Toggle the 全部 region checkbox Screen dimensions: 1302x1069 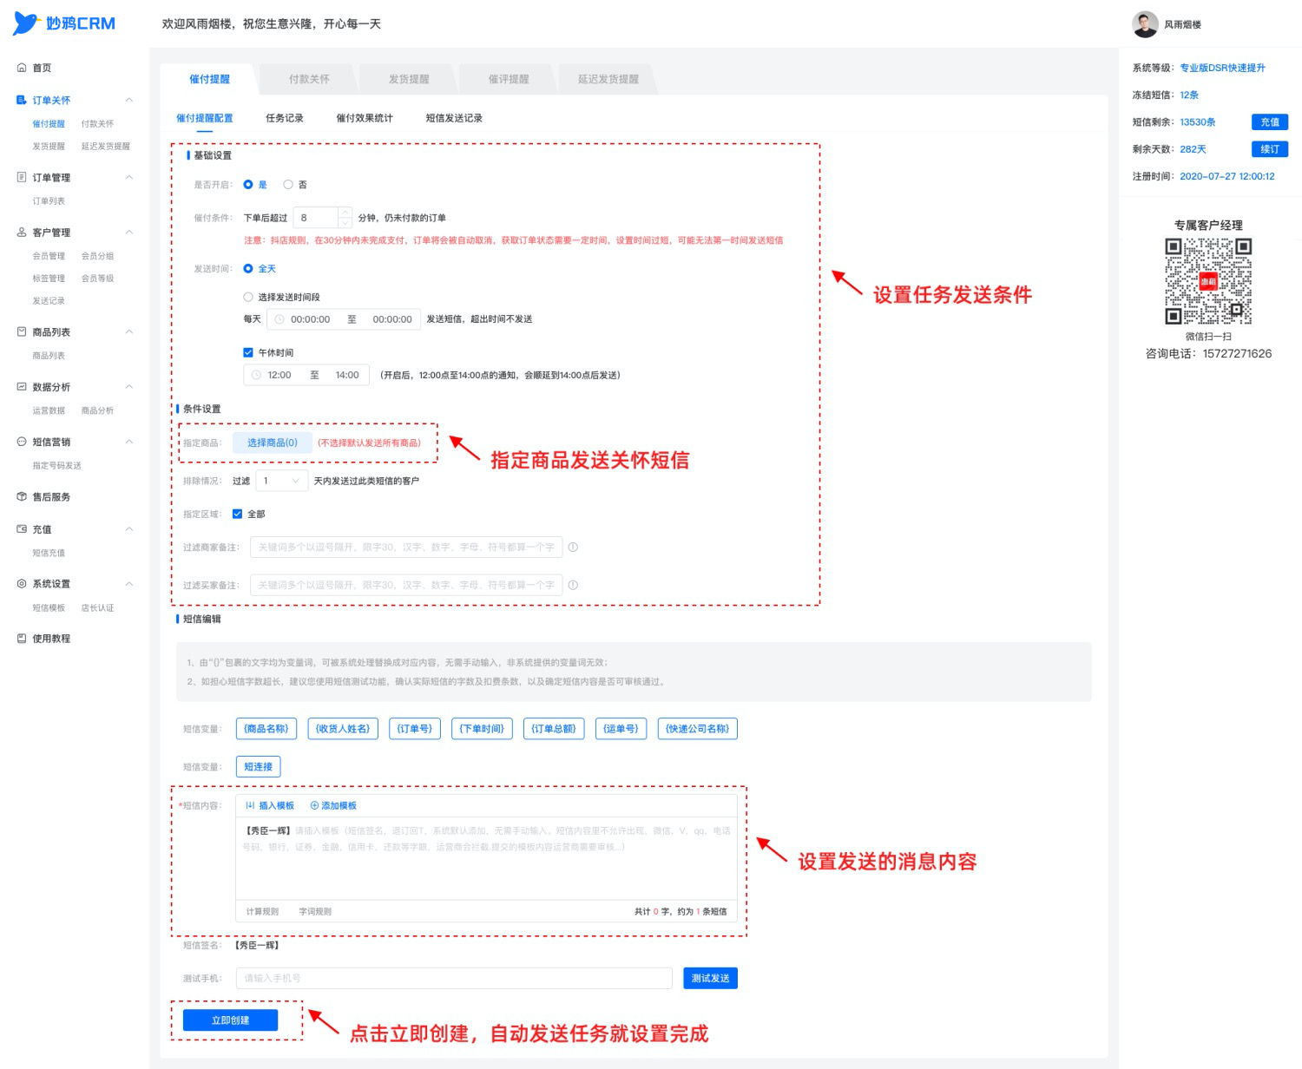coord(237,514)
